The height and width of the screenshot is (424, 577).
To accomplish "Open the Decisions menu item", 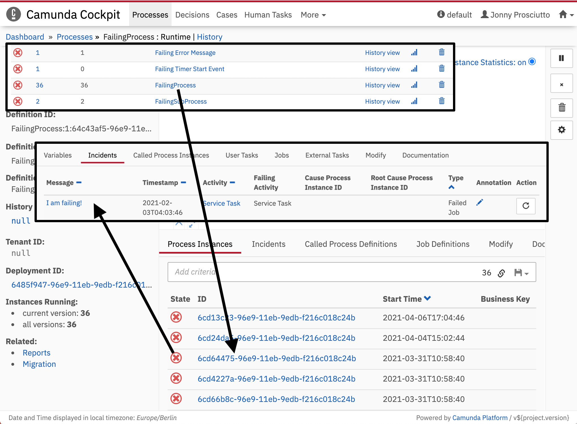I will [192, 15].
